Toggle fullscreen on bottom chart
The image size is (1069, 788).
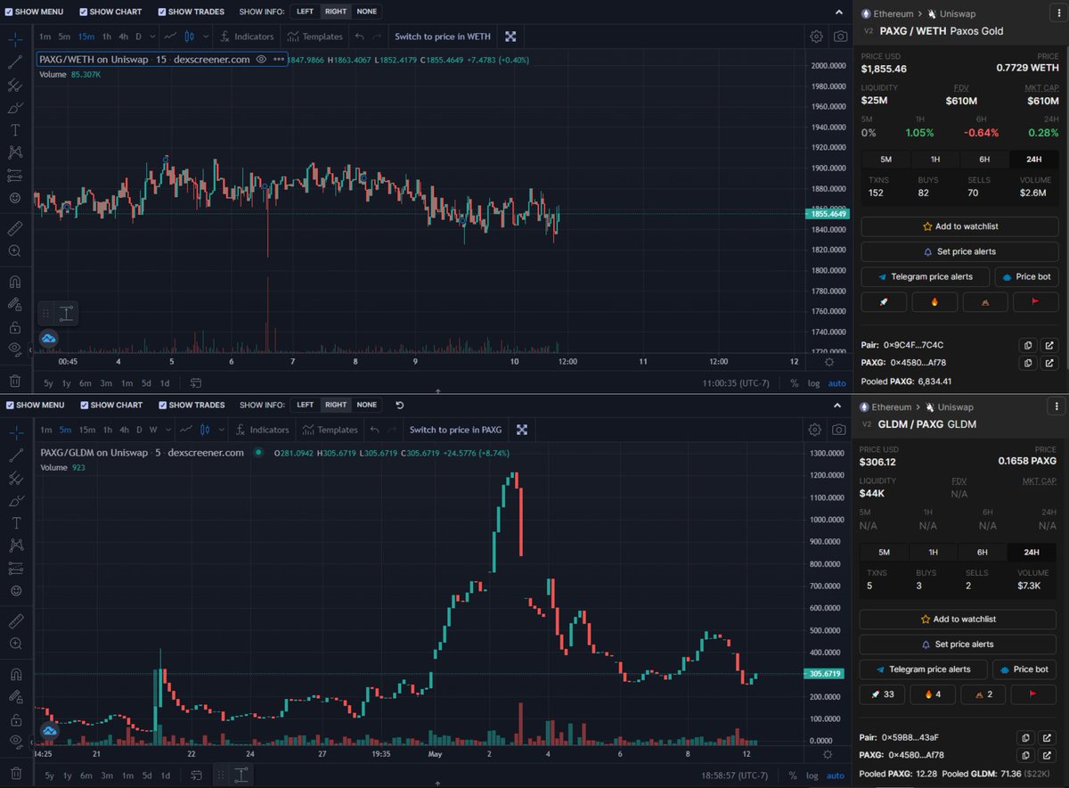522,430
